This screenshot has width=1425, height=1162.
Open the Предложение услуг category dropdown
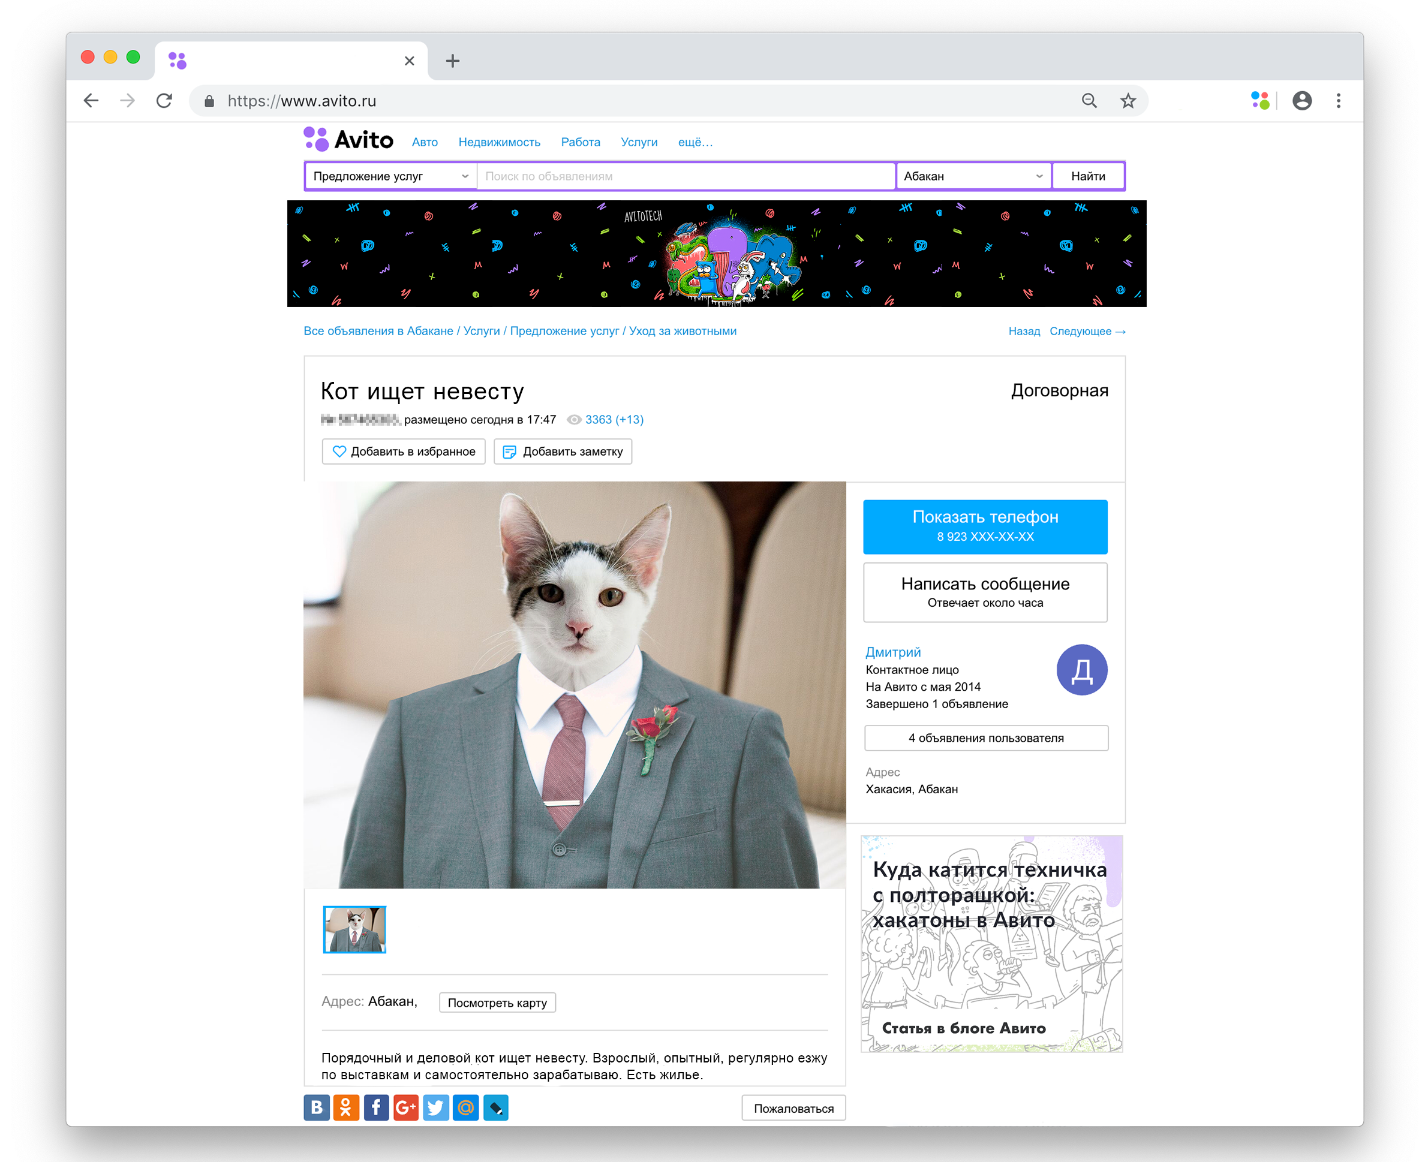(x=390, y=176)
